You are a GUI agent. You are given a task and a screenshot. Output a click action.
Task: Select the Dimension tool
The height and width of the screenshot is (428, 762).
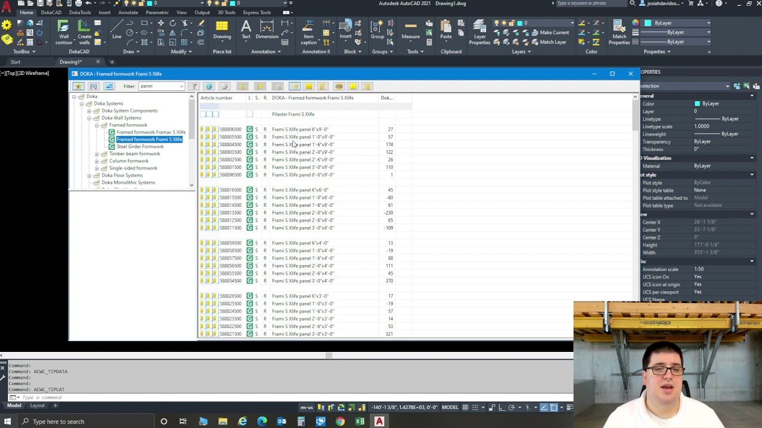click(267, 29)
